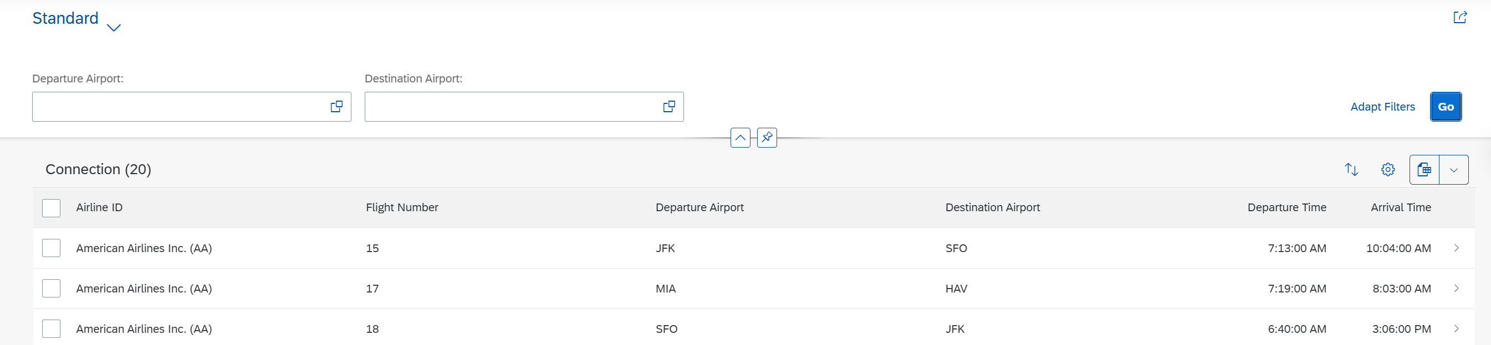
Task: Open value help for Departure Airport filter
Action: click(x=336, y=107)
